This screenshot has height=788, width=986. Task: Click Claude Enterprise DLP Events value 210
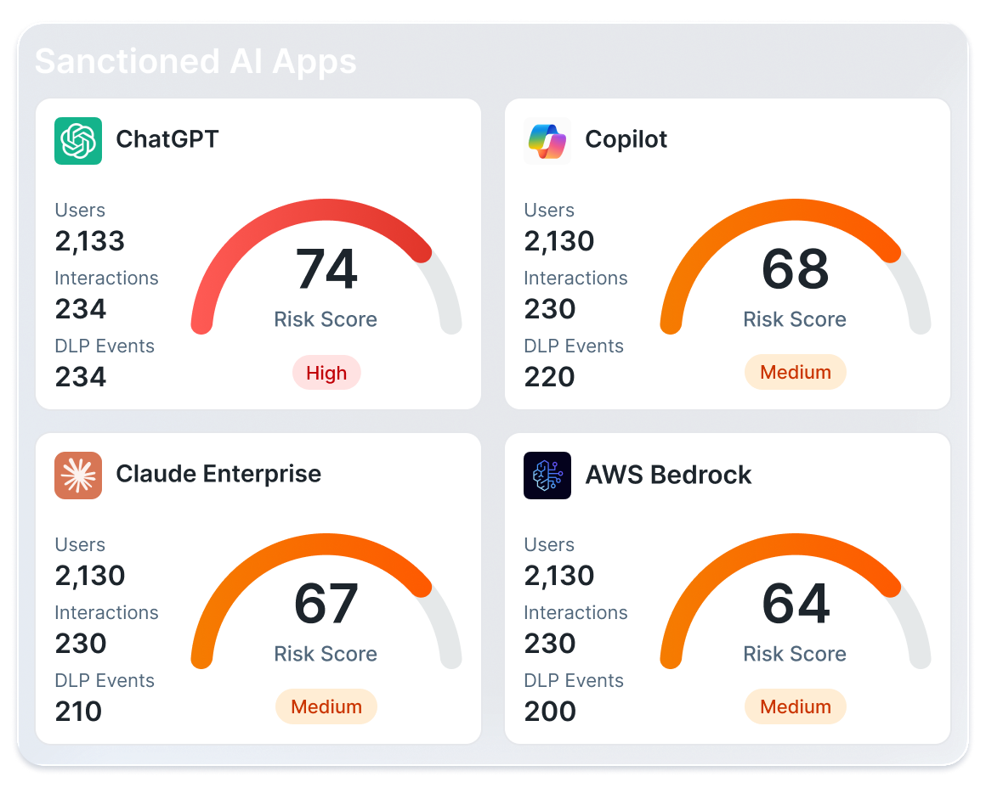[x=79, y=711]
